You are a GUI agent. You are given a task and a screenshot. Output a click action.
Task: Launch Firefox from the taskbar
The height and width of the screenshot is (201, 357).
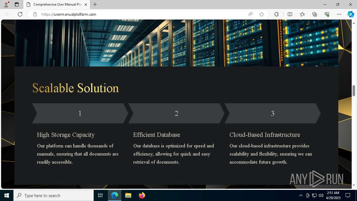142,195
